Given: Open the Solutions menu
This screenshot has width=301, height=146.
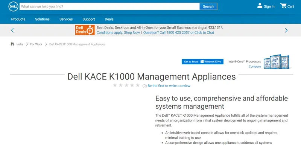Looking at the screenshot, I should click(42, 19).
